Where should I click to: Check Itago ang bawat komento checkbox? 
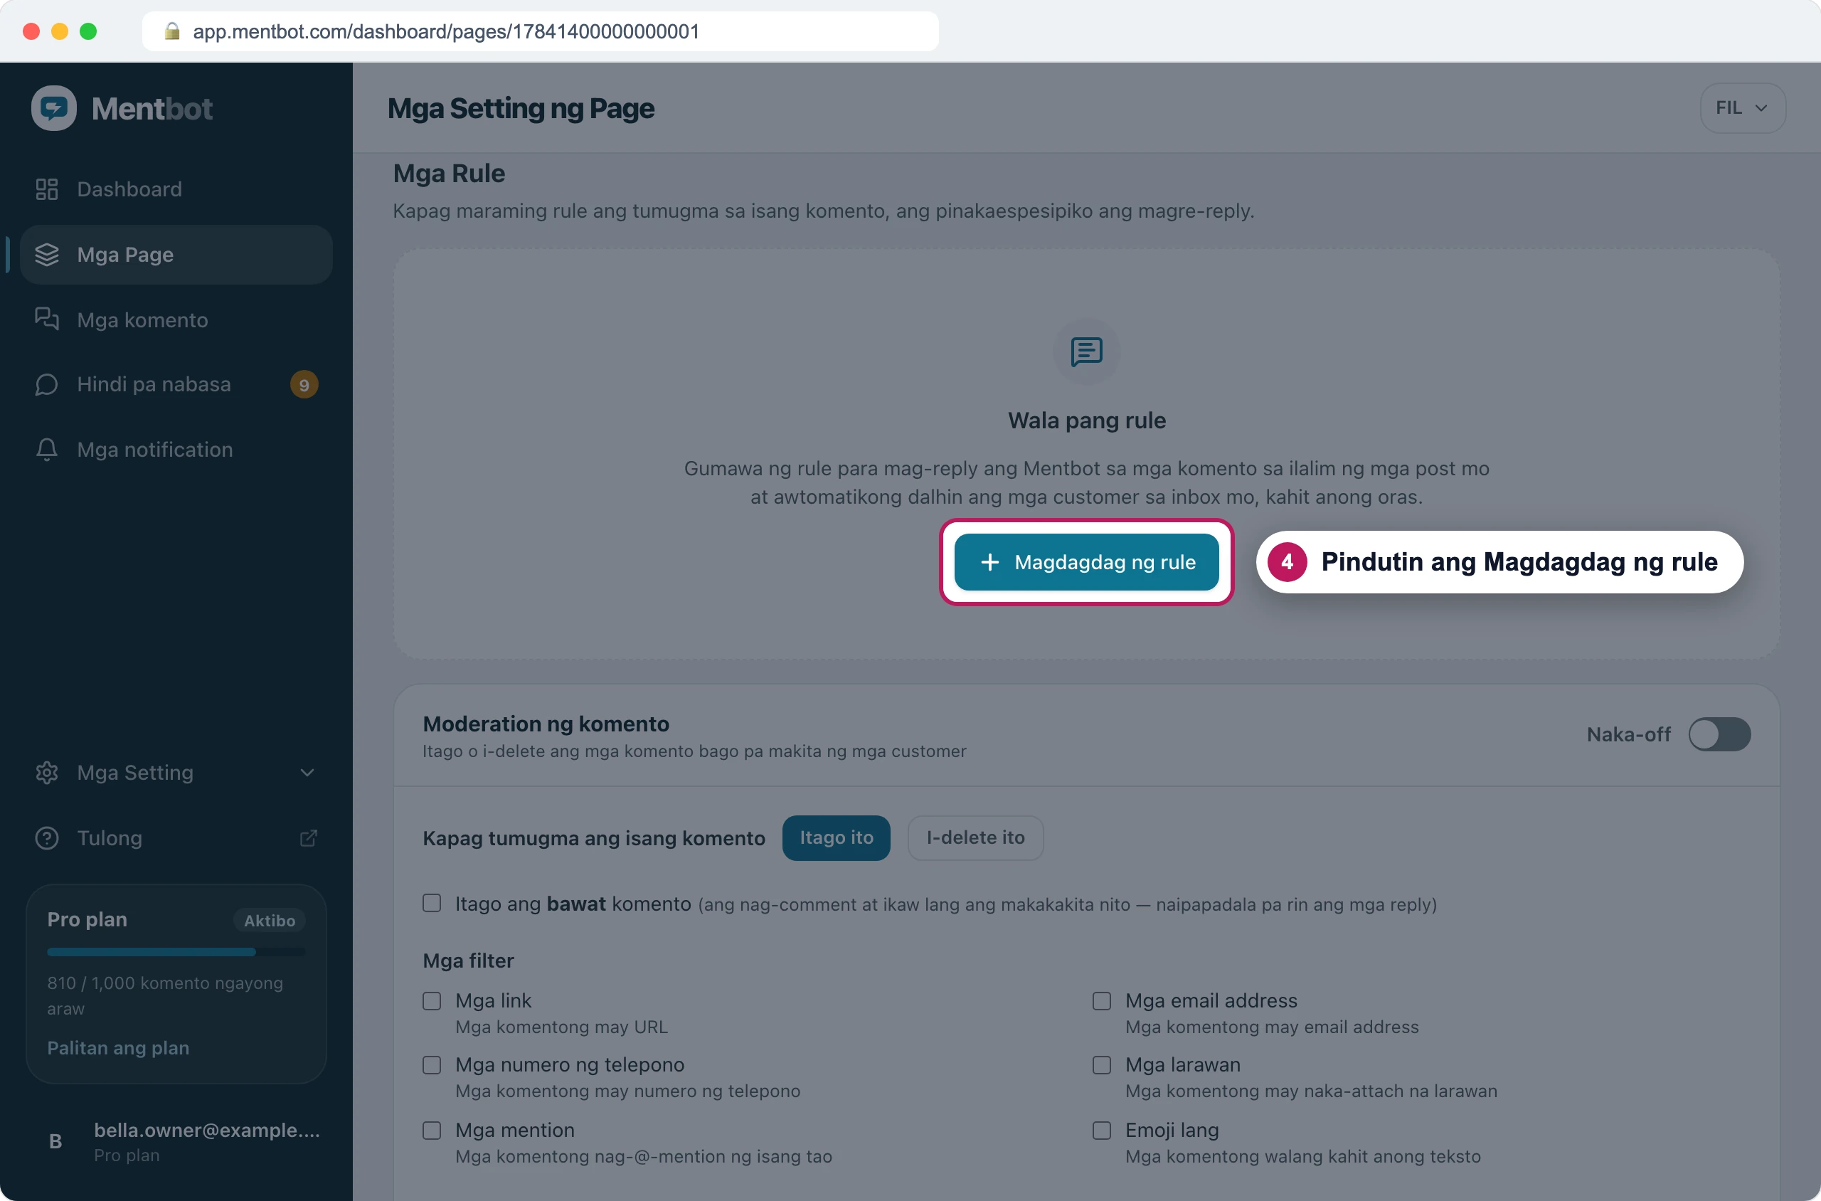[x=432, y=903]
